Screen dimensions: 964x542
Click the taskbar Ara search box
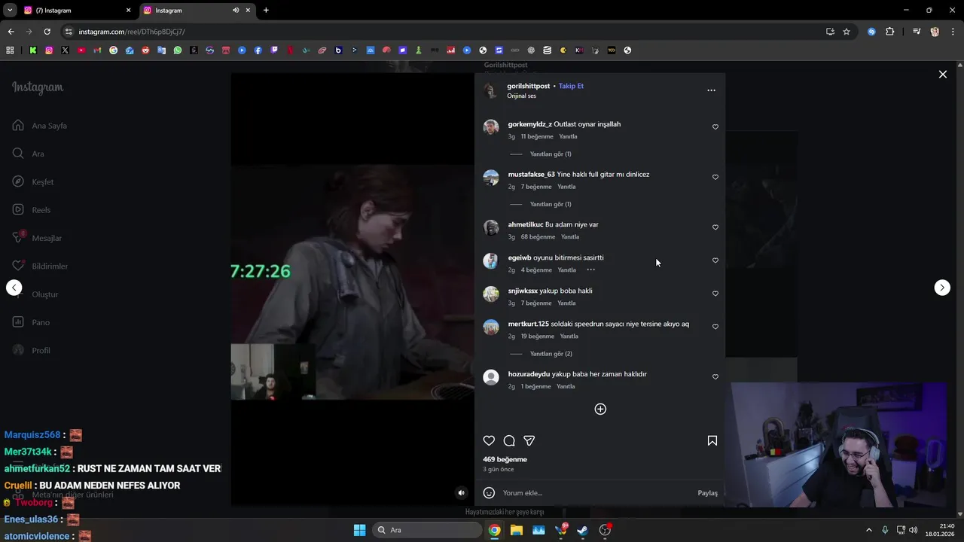426,530
